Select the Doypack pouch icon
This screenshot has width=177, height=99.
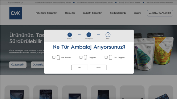click(86, 57)
